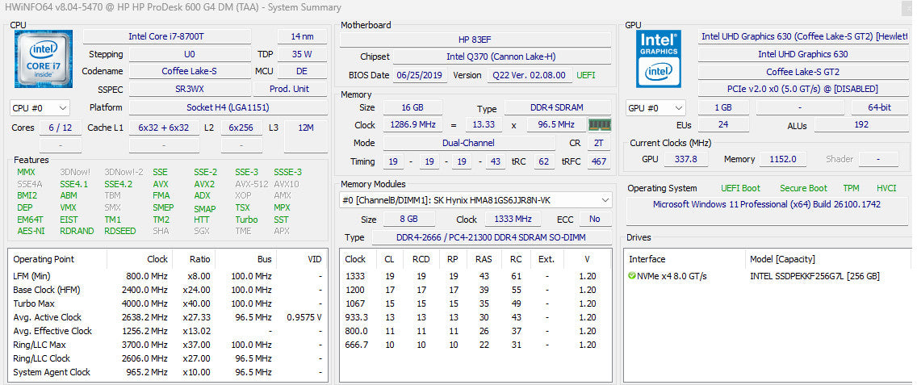
Task: Click the ECC value No
Action: tap(596, 219)
